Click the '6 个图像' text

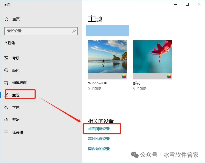(x=140, y=88)
